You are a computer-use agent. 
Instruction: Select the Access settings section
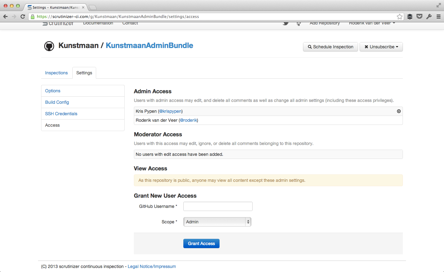pyautogui.click(x=83, y=125)
